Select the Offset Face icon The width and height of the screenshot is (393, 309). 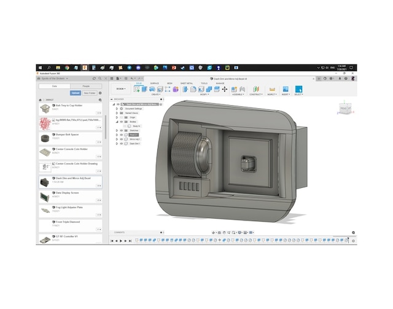tap(217, 89)
